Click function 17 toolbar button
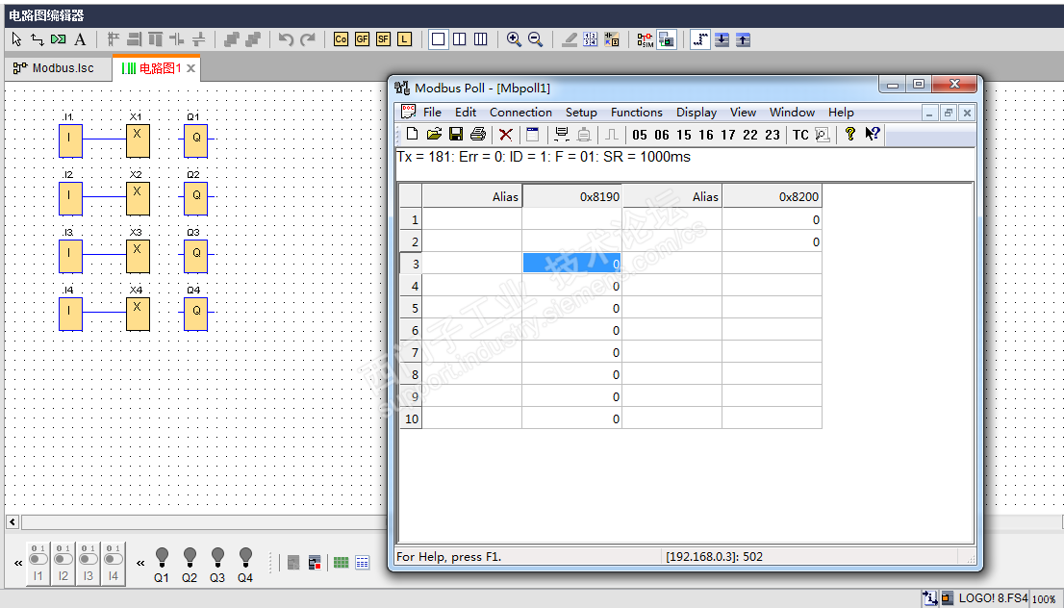The image size is (1064, 608). point(728,135)
